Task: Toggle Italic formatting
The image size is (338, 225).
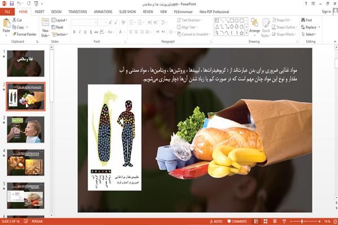Action: click(80, 32)
